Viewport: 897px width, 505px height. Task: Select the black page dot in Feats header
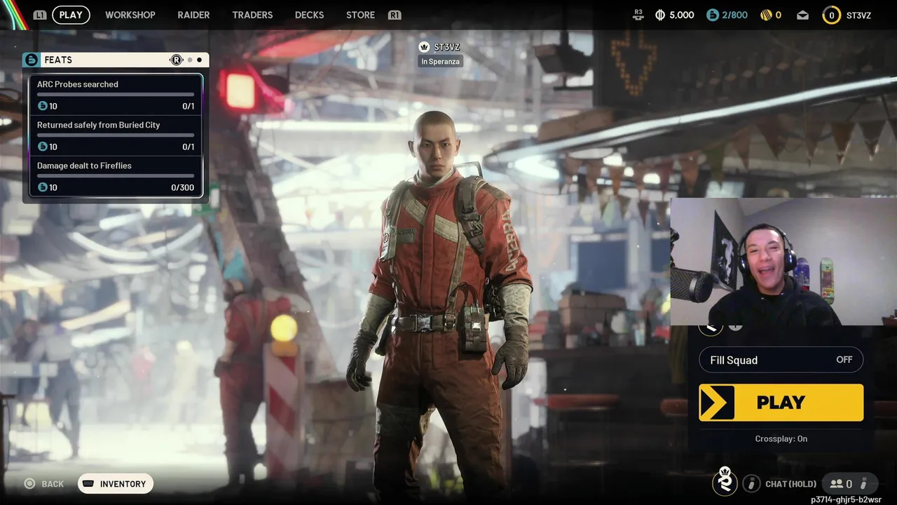199,60
